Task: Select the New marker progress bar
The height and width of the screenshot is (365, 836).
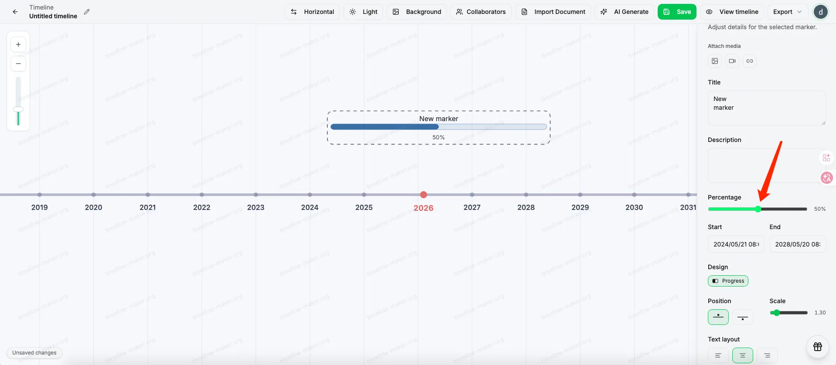Action: [x=438, y=127]
